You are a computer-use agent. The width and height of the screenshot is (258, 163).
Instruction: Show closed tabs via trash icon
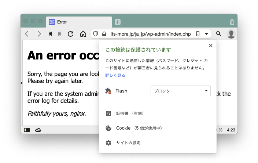pos(232,22)
